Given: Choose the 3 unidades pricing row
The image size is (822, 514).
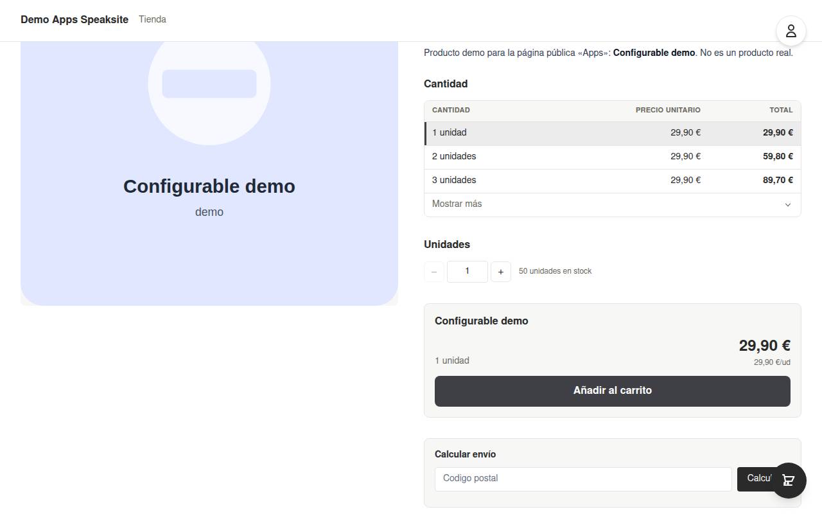Looking at the screenshot, I should point(613,181).
